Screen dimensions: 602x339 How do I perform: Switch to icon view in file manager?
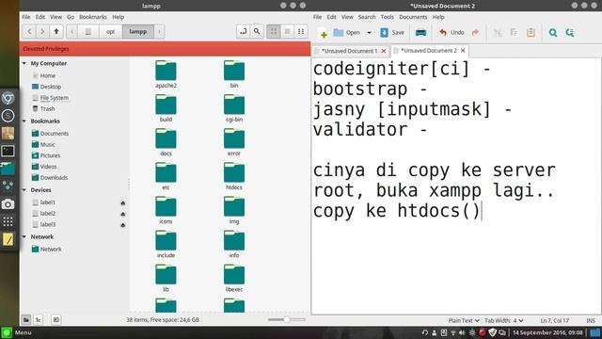274,31
